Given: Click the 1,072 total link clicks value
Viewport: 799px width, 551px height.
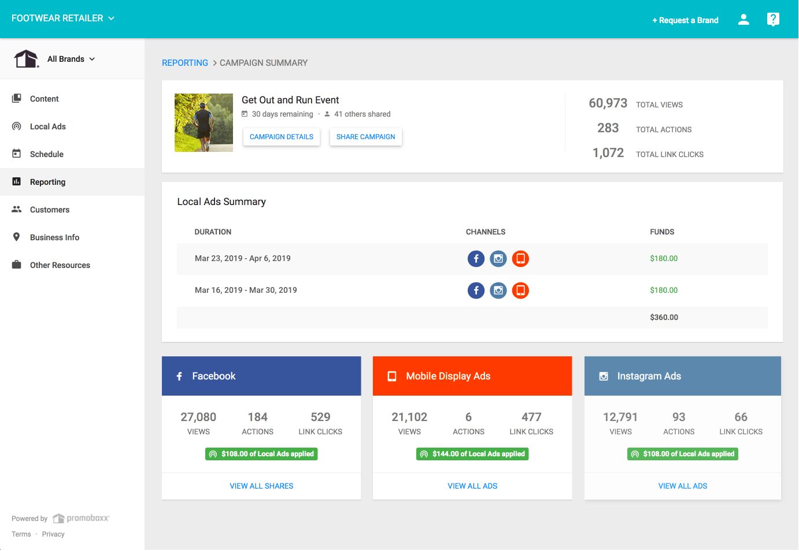Looking at the screenshot, I should (608, 153).
